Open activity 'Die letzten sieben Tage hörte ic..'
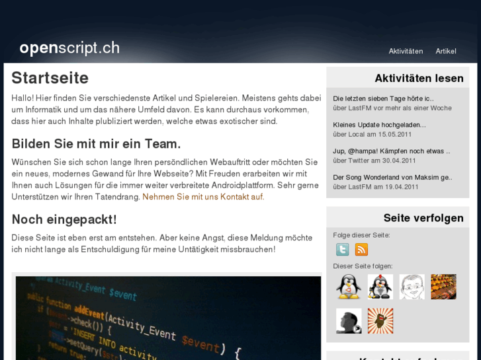 383,98
